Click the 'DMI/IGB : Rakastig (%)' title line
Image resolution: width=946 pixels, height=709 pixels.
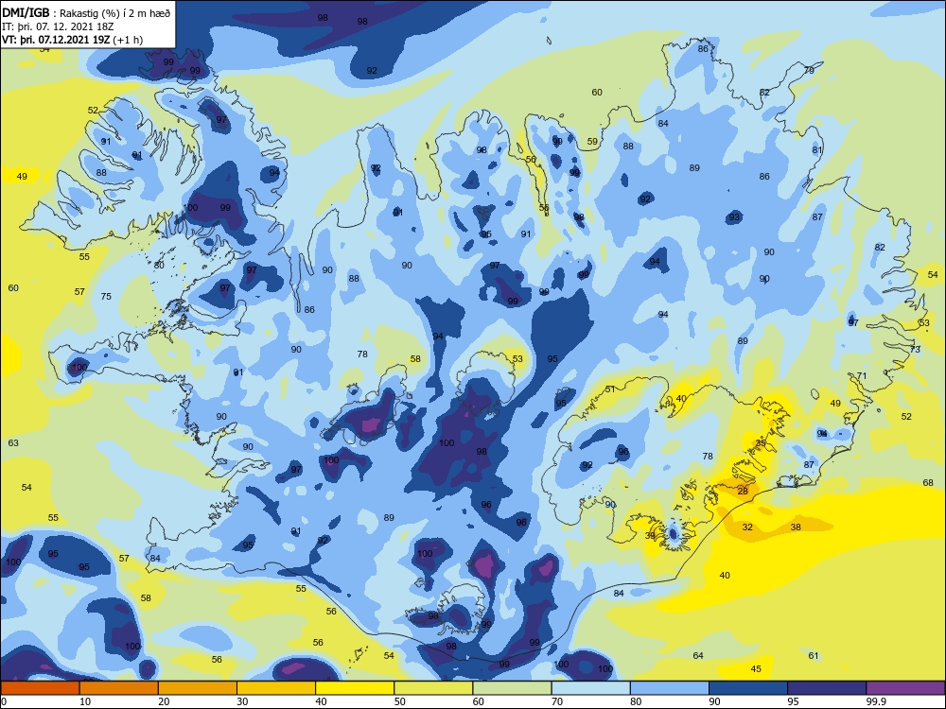(86, 12)
